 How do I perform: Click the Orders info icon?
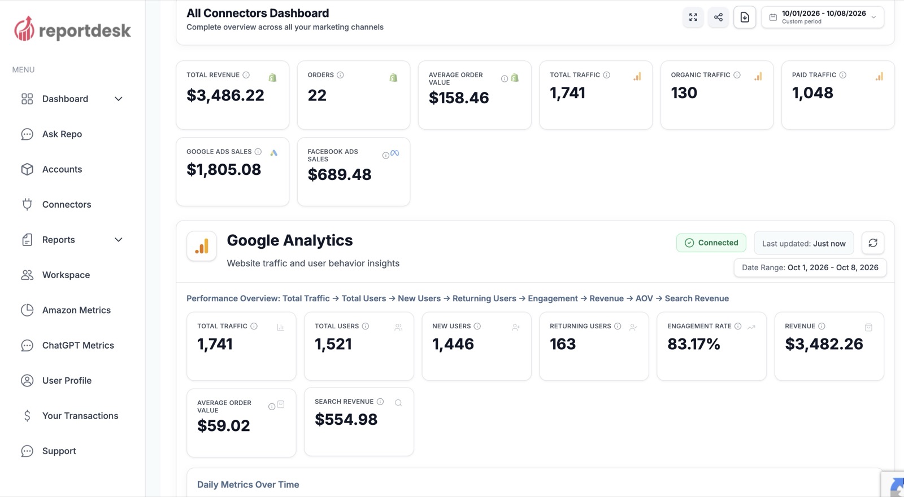pyautogui.click(x=340, y=75)
